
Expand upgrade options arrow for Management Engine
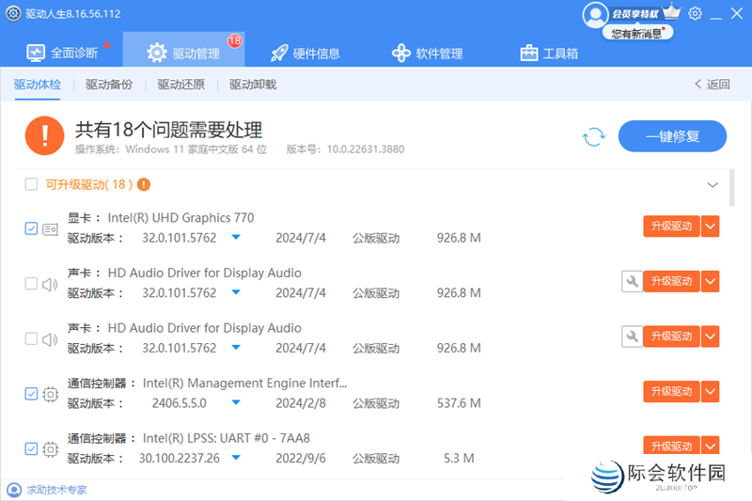click(x=711, y=391)
